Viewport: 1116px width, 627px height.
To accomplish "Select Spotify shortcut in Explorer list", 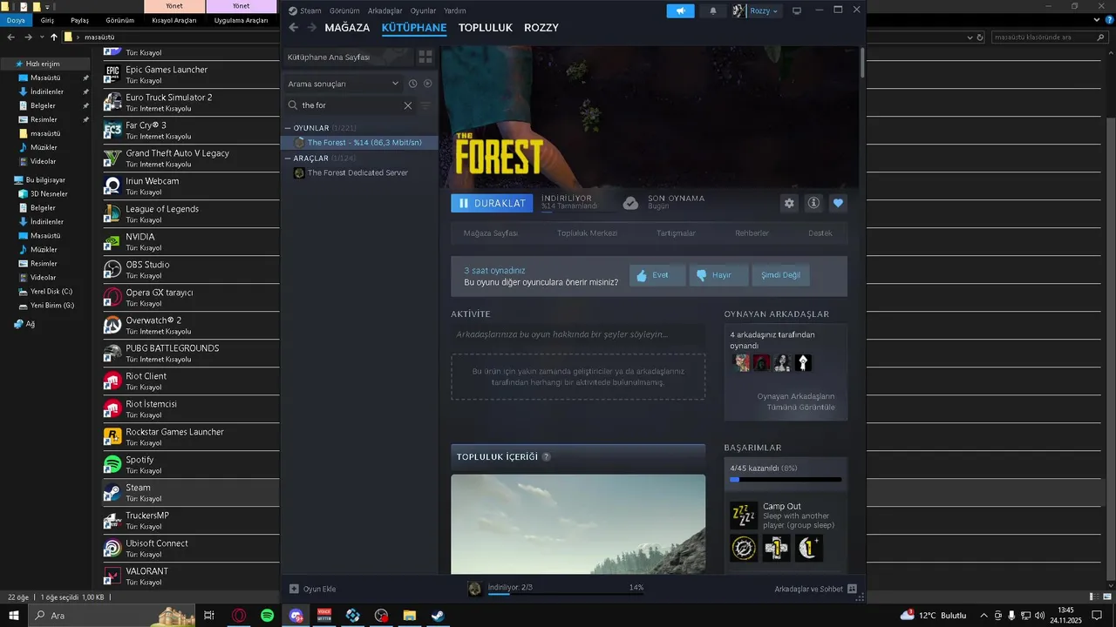I will click(190, 465).
